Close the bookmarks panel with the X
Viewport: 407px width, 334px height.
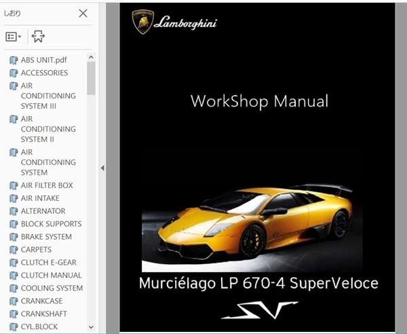click(83, 14)
